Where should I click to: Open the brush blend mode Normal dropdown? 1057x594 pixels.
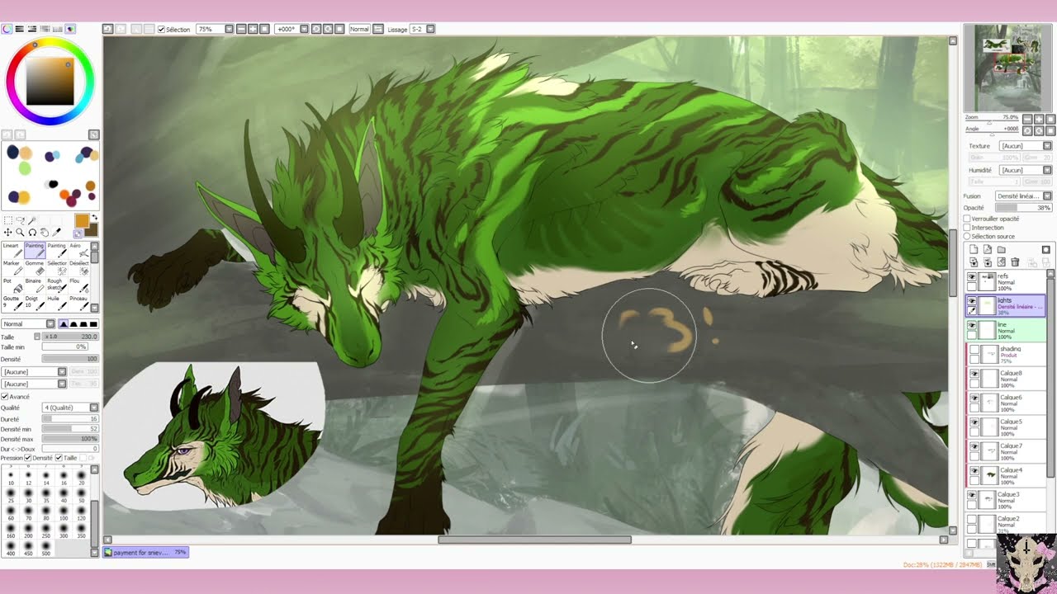click(x=29, y=324)
